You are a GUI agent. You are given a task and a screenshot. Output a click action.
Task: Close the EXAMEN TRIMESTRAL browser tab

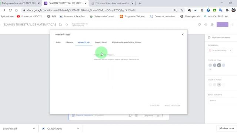pos(86,3)
